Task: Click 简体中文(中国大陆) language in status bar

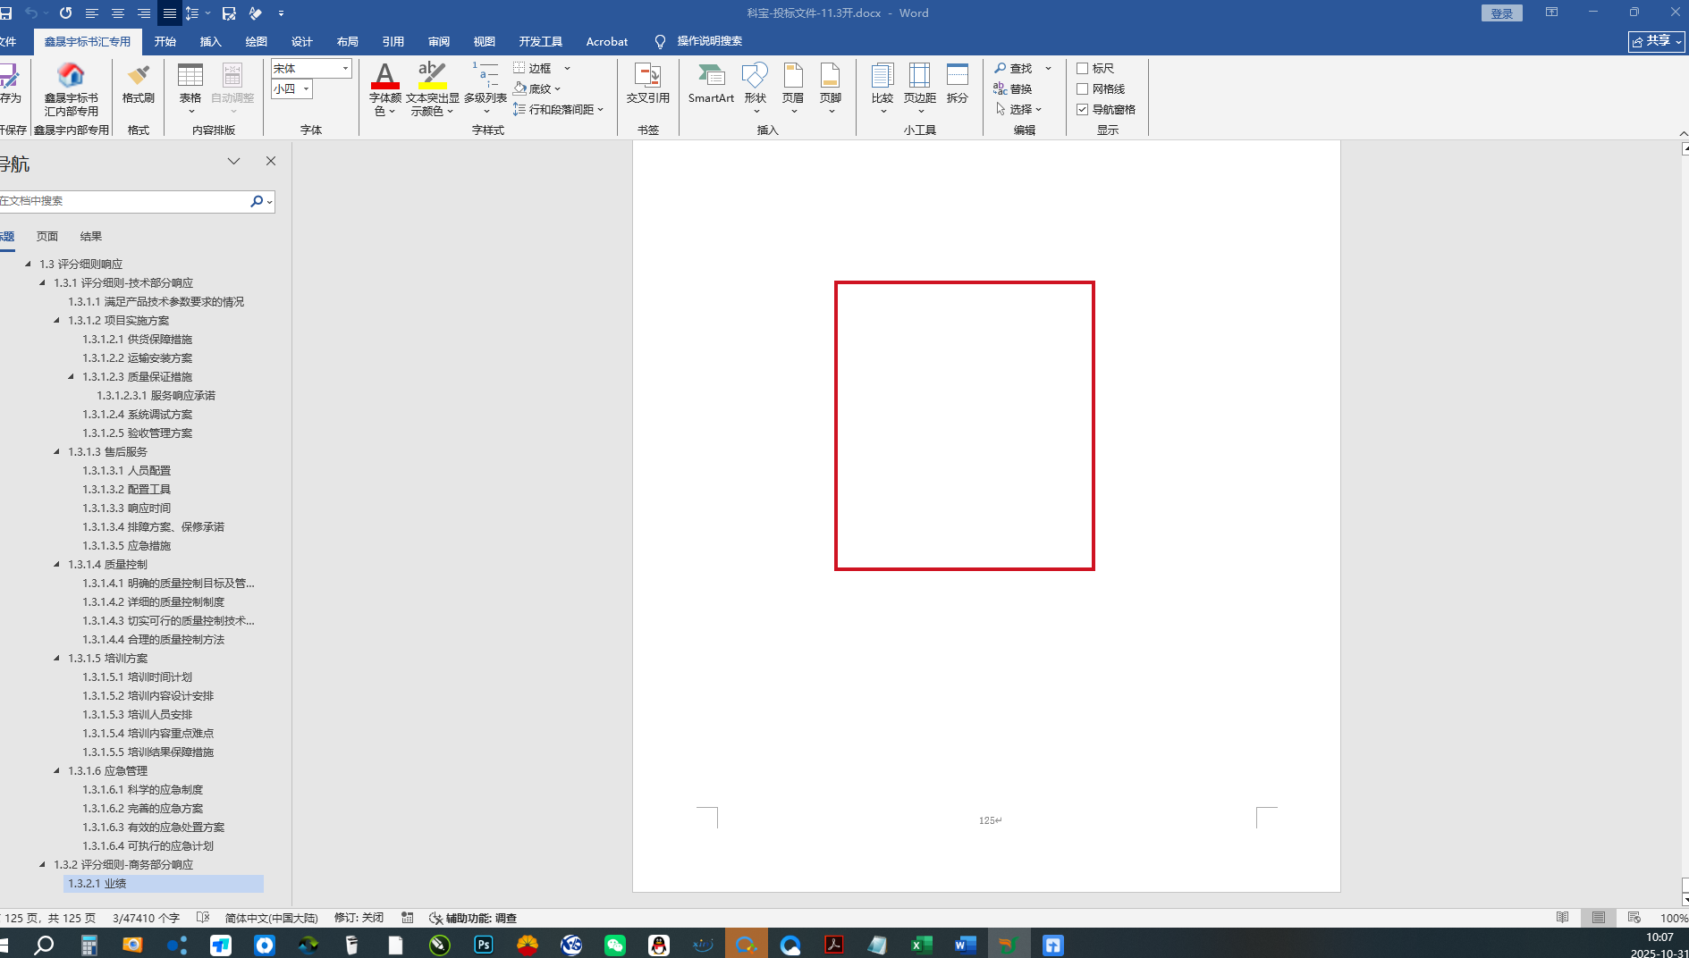Action: (x=271, y=918)
